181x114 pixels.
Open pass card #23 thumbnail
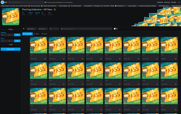click(x=132, y=96)
